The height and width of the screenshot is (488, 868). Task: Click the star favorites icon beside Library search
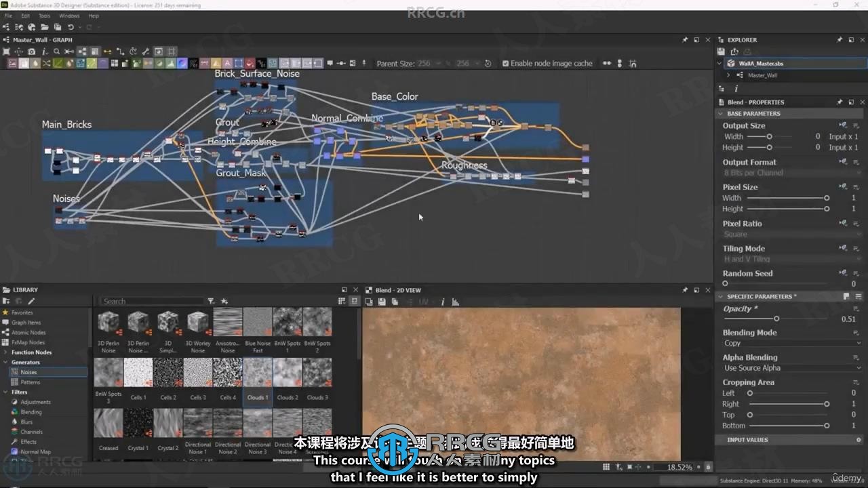coord(224,301)
